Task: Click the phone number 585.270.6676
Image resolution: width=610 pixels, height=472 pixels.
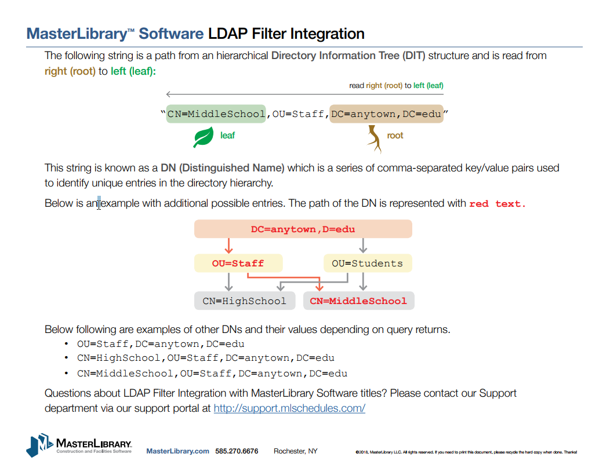Action: (x=237, y=451)
